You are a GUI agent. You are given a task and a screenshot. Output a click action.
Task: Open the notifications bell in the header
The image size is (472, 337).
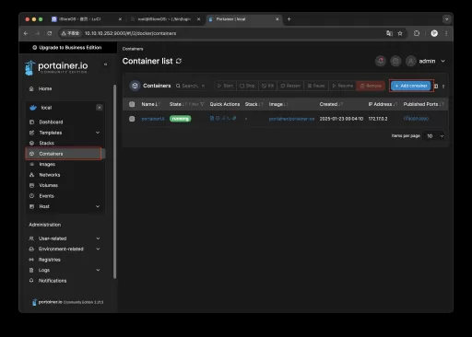tap(381, 61)
